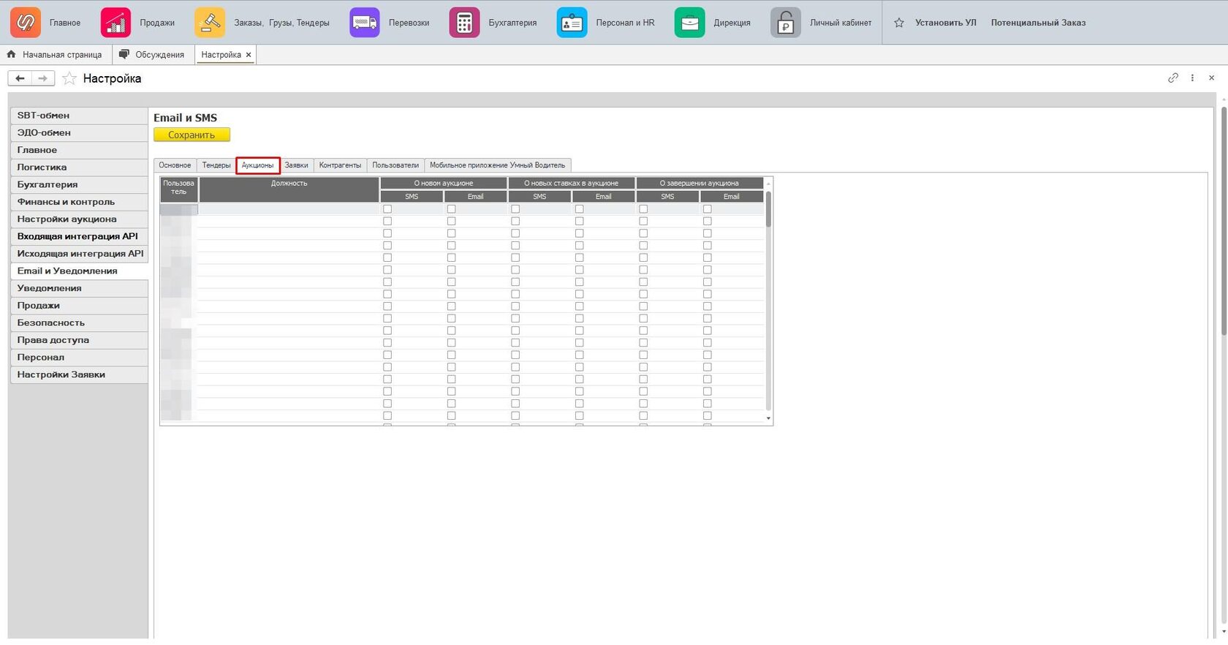
Task: Open the Продажи chart icon
Action: (x=115, y=23)
